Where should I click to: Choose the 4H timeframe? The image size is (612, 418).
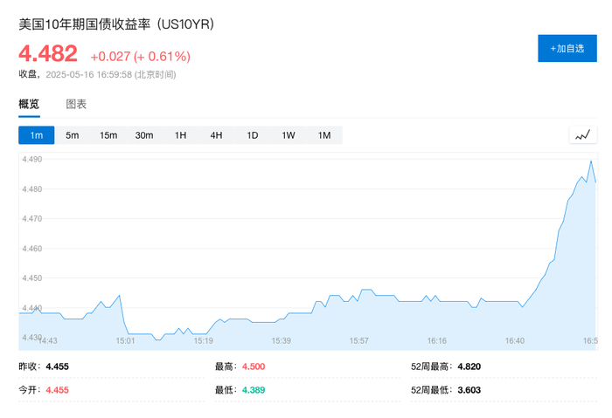(x=216, y=135)
